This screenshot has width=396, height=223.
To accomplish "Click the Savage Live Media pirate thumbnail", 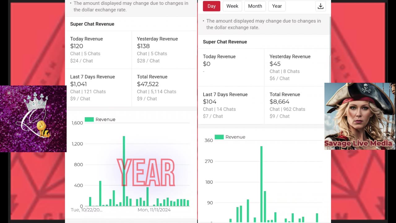I will 360,116.
